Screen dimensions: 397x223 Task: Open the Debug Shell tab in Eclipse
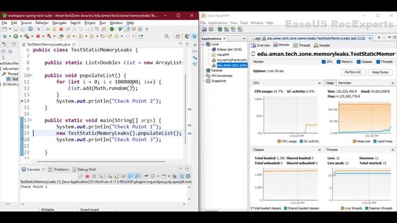(x=84, y=169)
